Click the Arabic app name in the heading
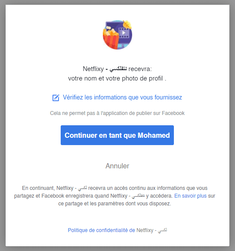The image size is (235, 251). [118, 69]
